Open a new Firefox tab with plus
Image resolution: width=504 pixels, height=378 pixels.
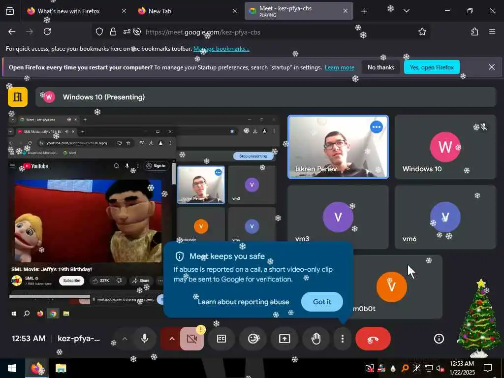[364, 11]
